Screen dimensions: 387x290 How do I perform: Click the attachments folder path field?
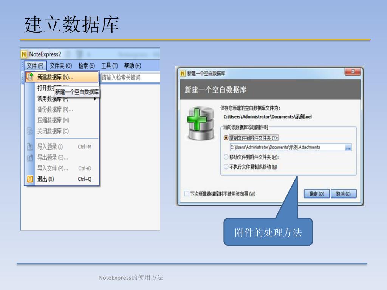pos(287,147)
